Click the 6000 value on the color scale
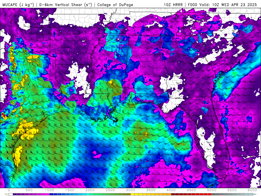 [252, 190]
